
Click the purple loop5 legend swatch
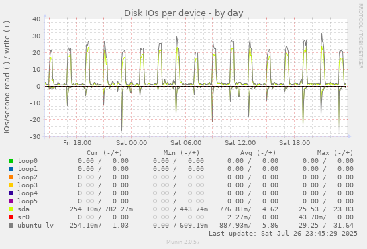(x=11, y=201)
